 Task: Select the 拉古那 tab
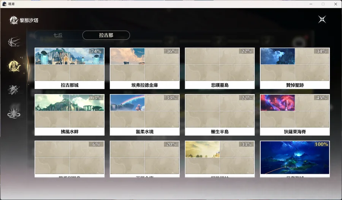[106, 35]
